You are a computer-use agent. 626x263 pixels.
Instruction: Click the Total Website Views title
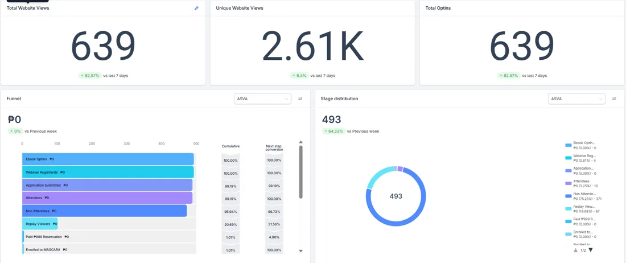point(28,8)
